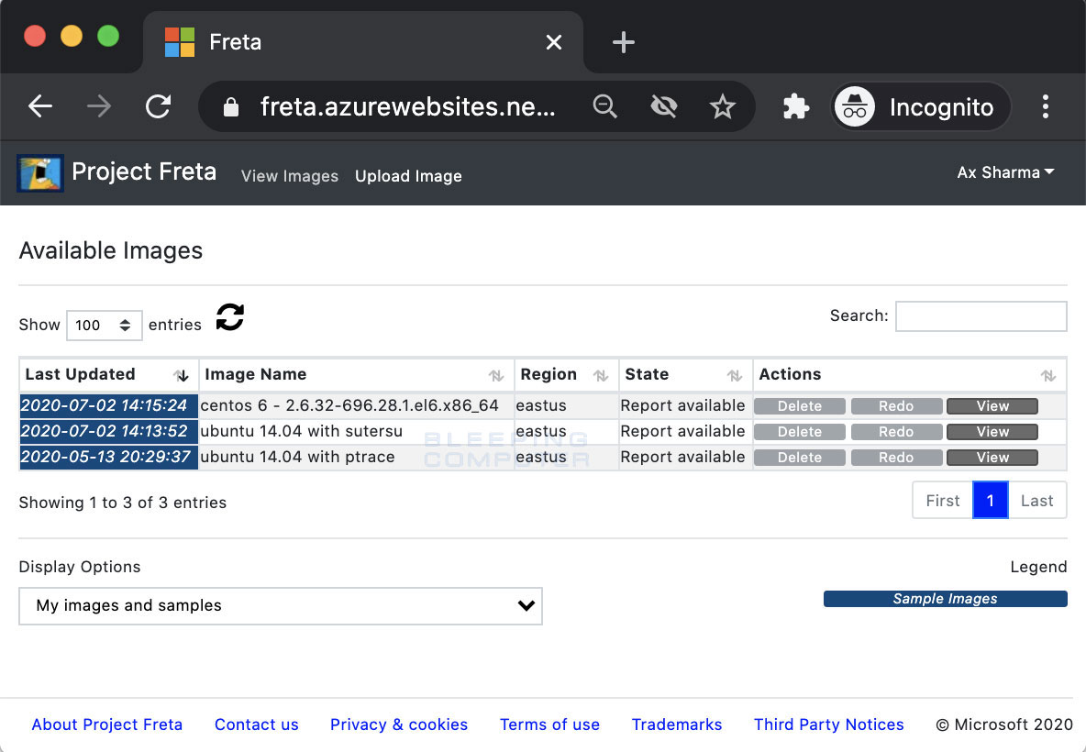Open the Terms of use link
Viewport: 1086px width, 752px height.
[550, 724]
